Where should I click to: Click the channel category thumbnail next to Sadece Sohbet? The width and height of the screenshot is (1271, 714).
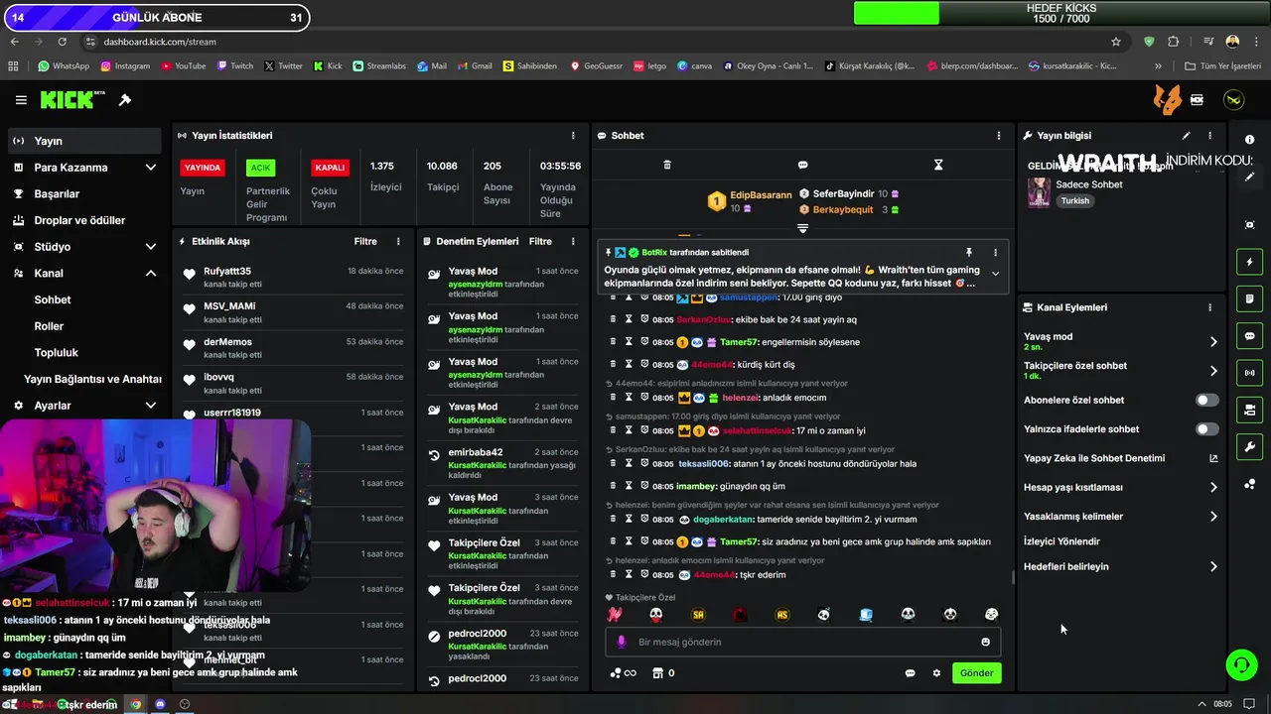tap(1039, 192)
